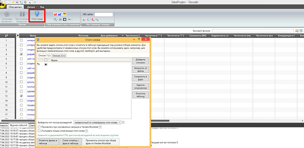Open the 'независимый от словоформы стоп-слова' dropdown
Viewport: 304px width, 148px height.
click(x=98, y=122)
